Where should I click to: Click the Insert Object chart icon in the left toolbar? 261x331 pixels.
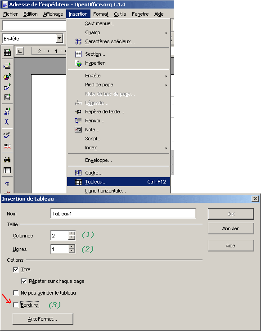tap(7, 76)
